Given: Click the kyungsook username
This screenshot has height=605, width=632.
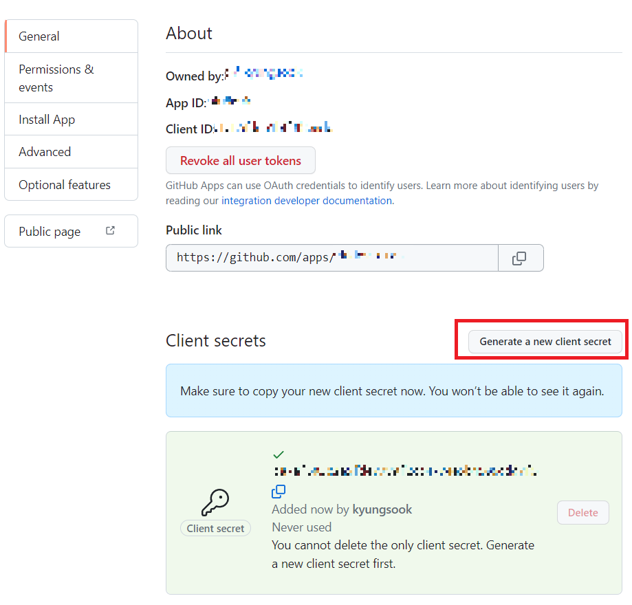Looking at the screenshot, I should pos(382,509).
